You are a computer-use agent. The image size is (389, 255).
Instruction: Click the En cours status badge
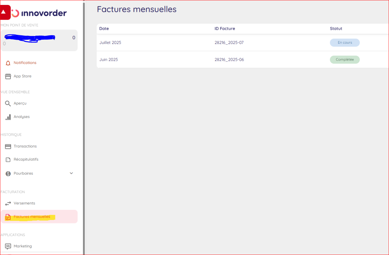click(x=345, y=43)
